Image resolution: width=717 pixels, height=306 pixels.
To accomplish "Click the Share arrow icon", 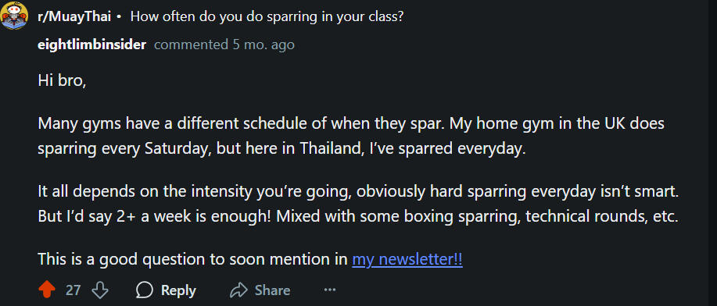I will (238, 290).
